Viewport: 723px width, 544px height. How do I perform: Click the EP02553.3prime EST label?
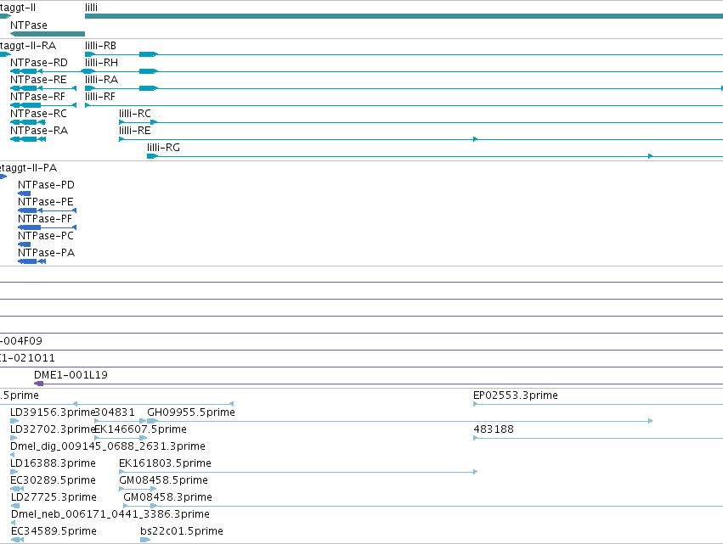coord(516,395)
